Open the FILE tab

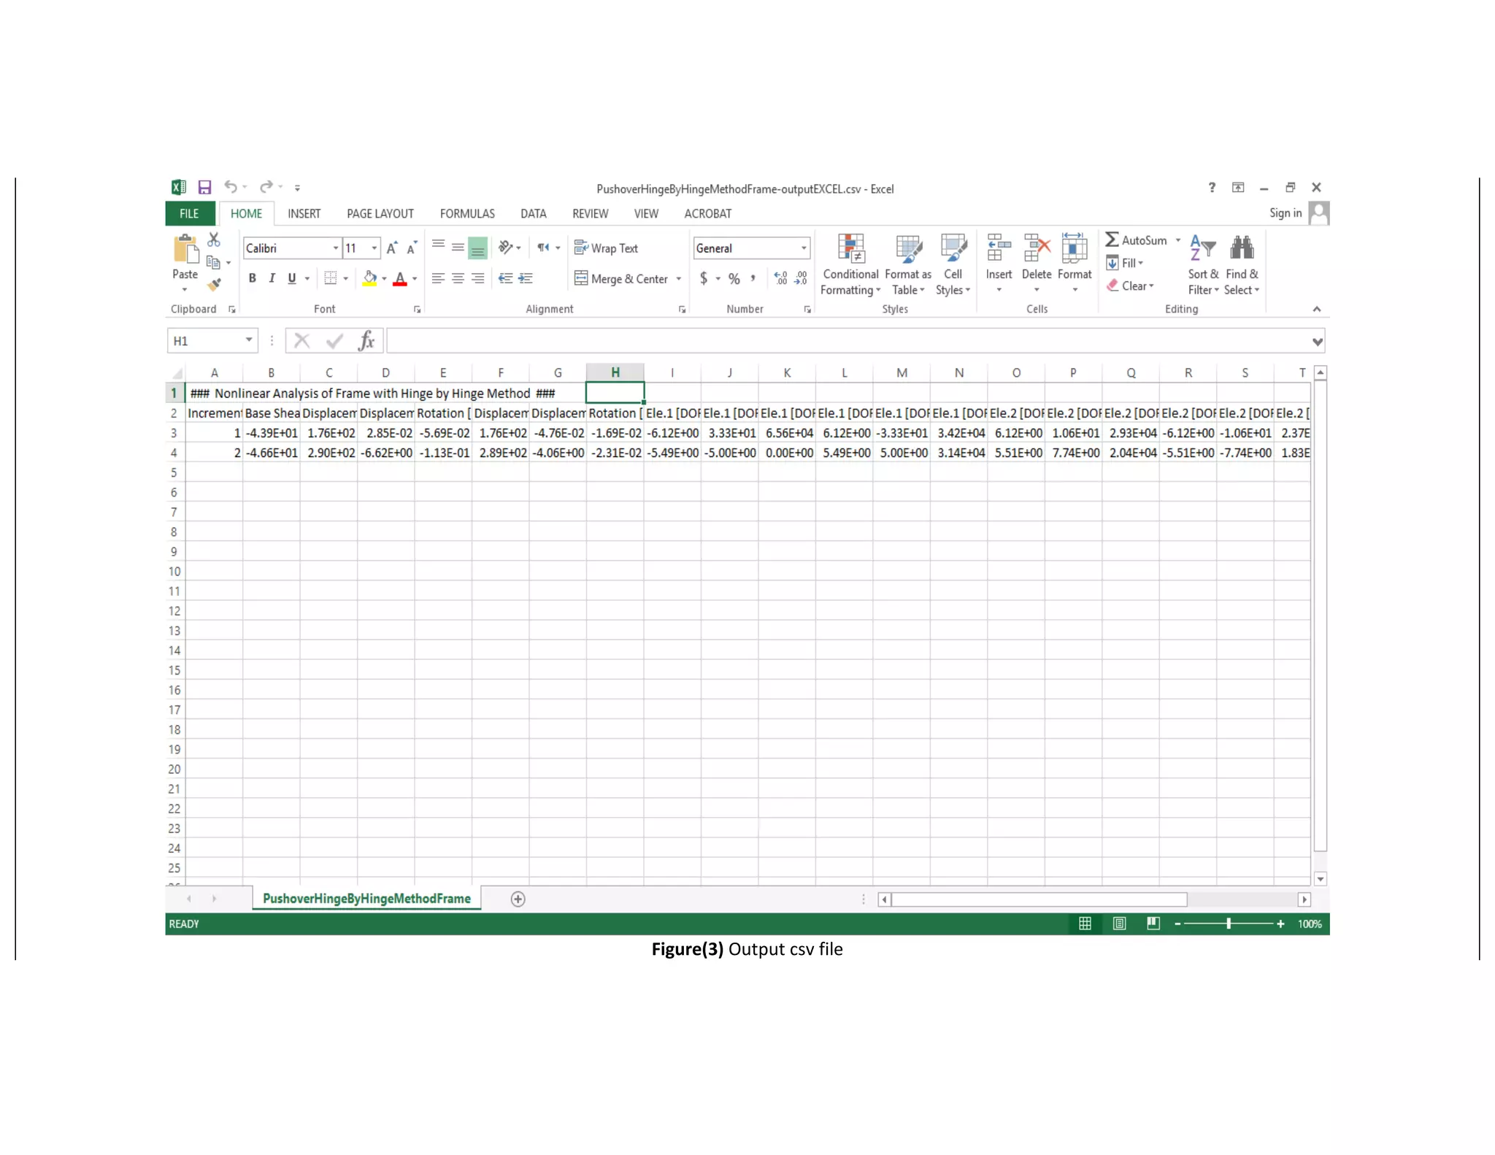[189, 213]
